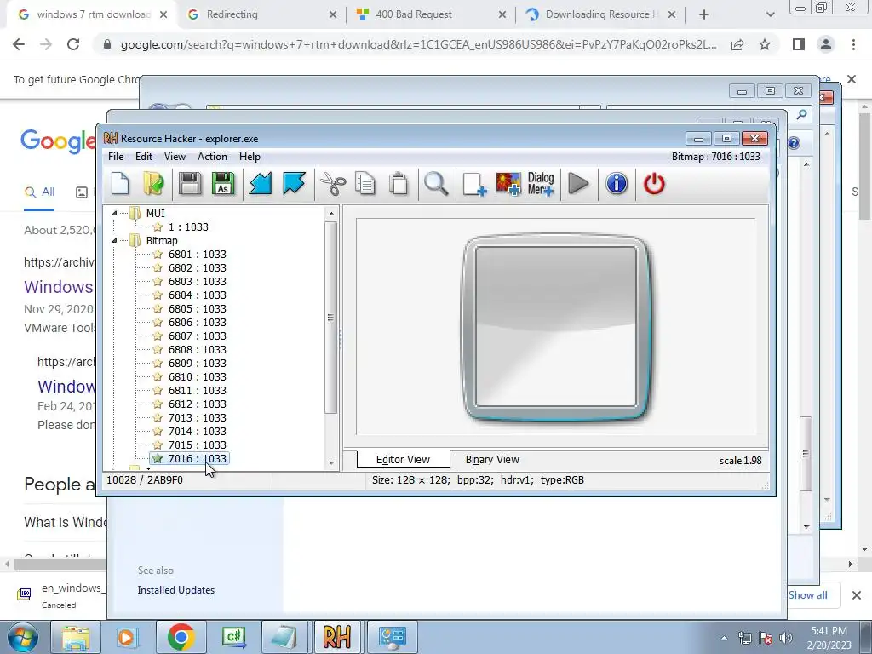Select the MUI 1 : 1033 resource
Image resolution: width=872 pixels, height=654 pixels.
click(x=188, y=227)
